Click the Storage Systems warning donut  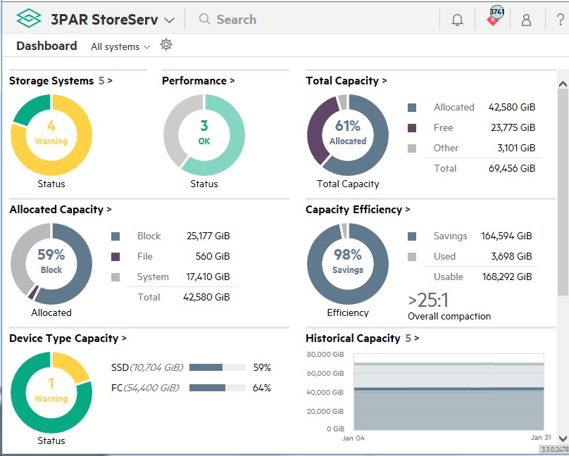tap(51, 132)
